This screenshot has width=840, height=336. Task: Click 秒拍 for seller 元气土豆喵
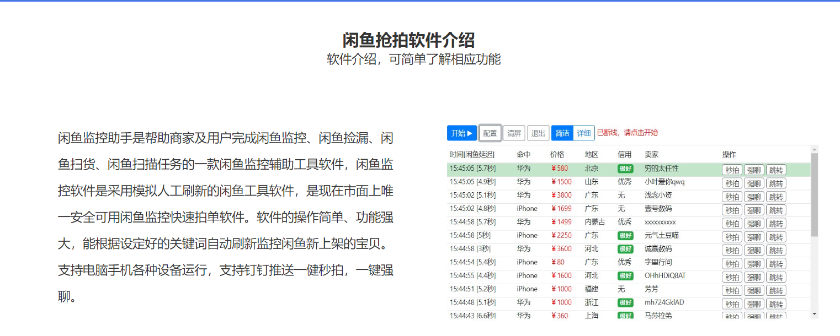(x=732, y=237)
